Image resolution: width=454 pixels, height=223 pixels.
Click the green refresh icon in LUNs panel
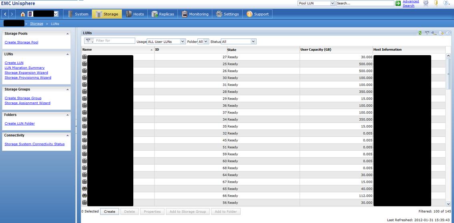[420, 33]
